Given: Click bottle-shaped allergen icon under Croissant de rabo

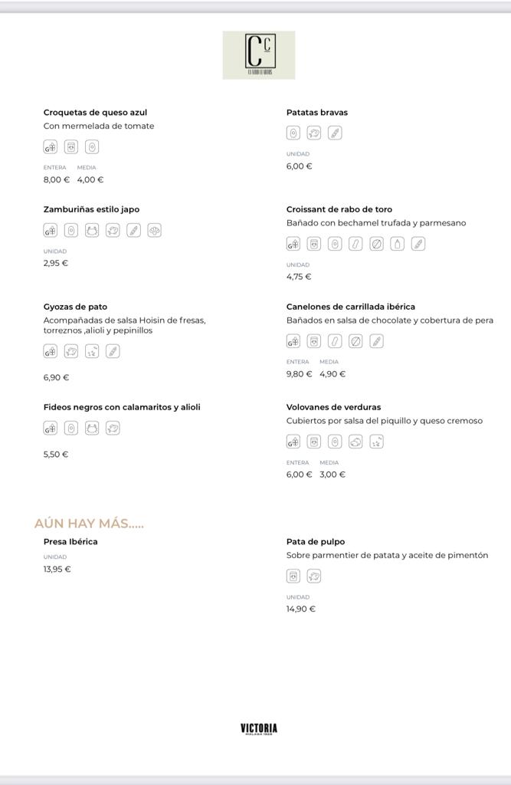Looking at the screenshot, I should [x=397, y=244].
